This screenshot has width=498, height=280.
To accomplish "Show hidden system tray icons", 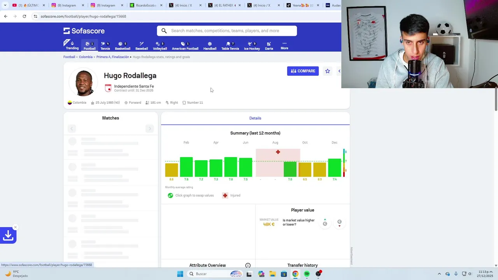I will pyautogui.click(x=439, y=274).
